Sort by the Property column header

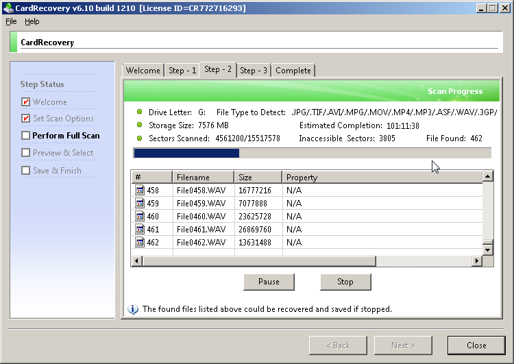[382, 177]
